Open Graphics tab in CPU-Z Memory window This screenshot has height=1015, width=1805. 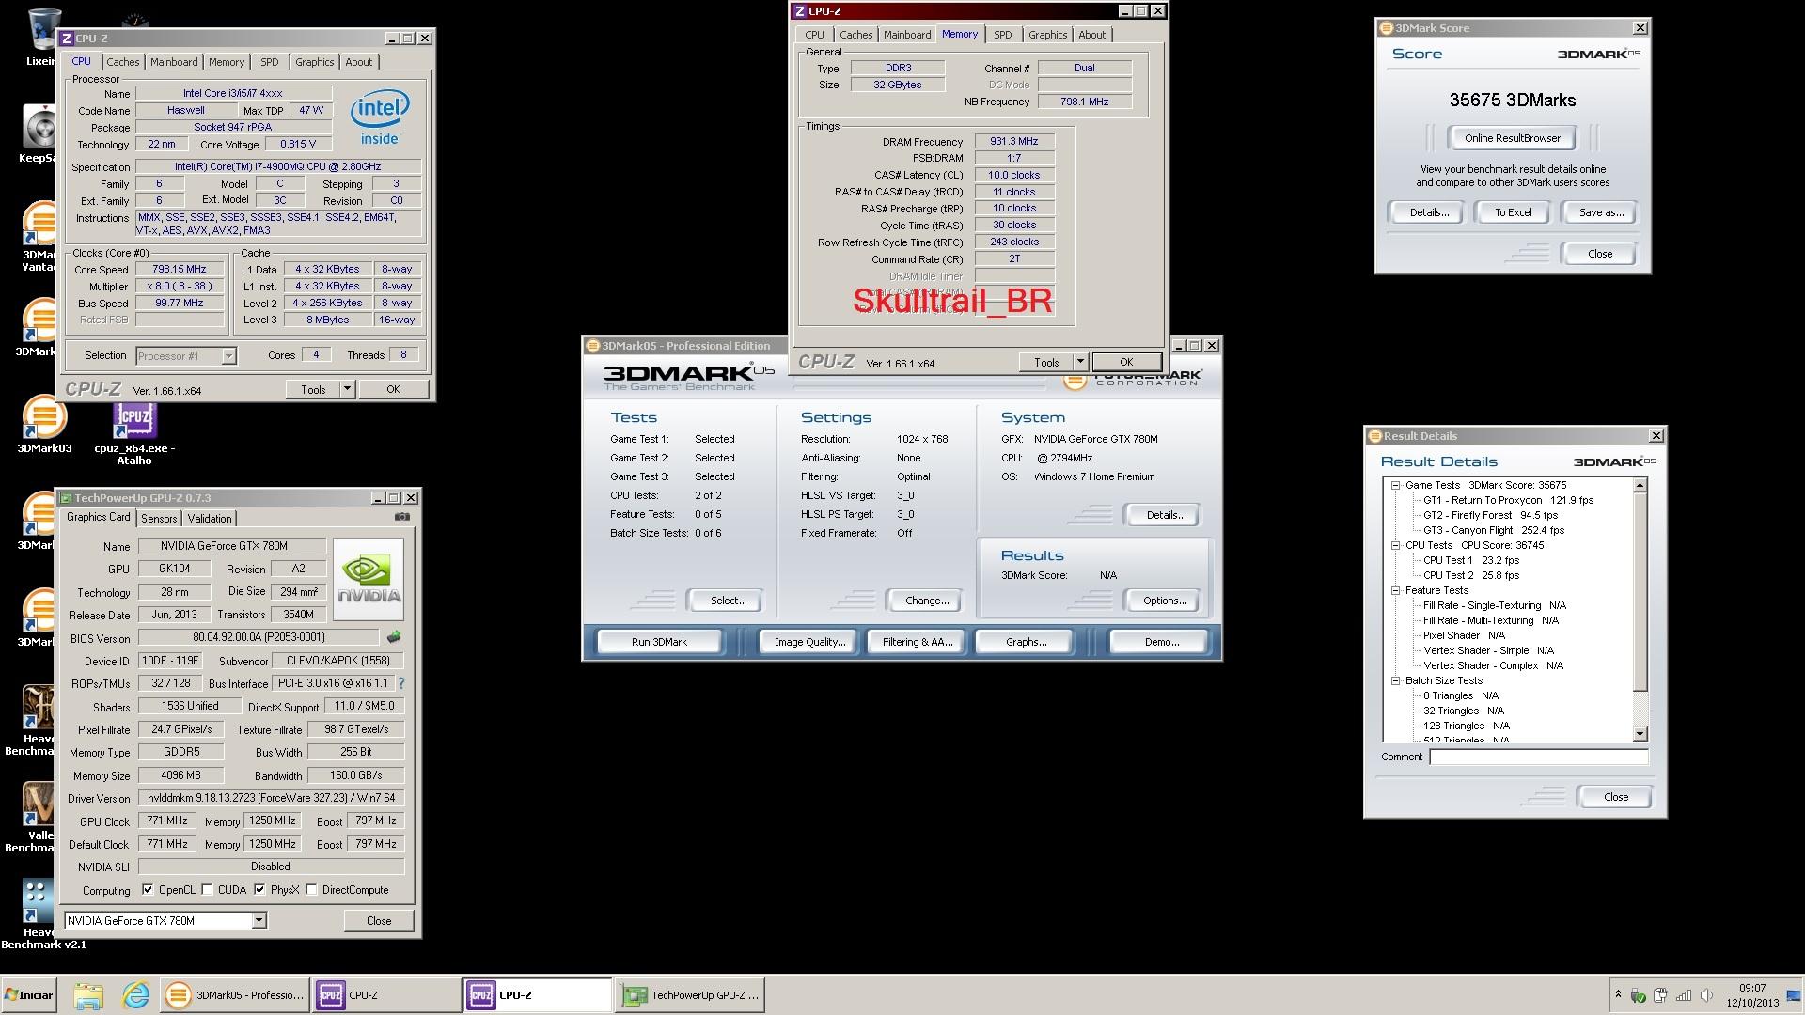[1047, 35]
